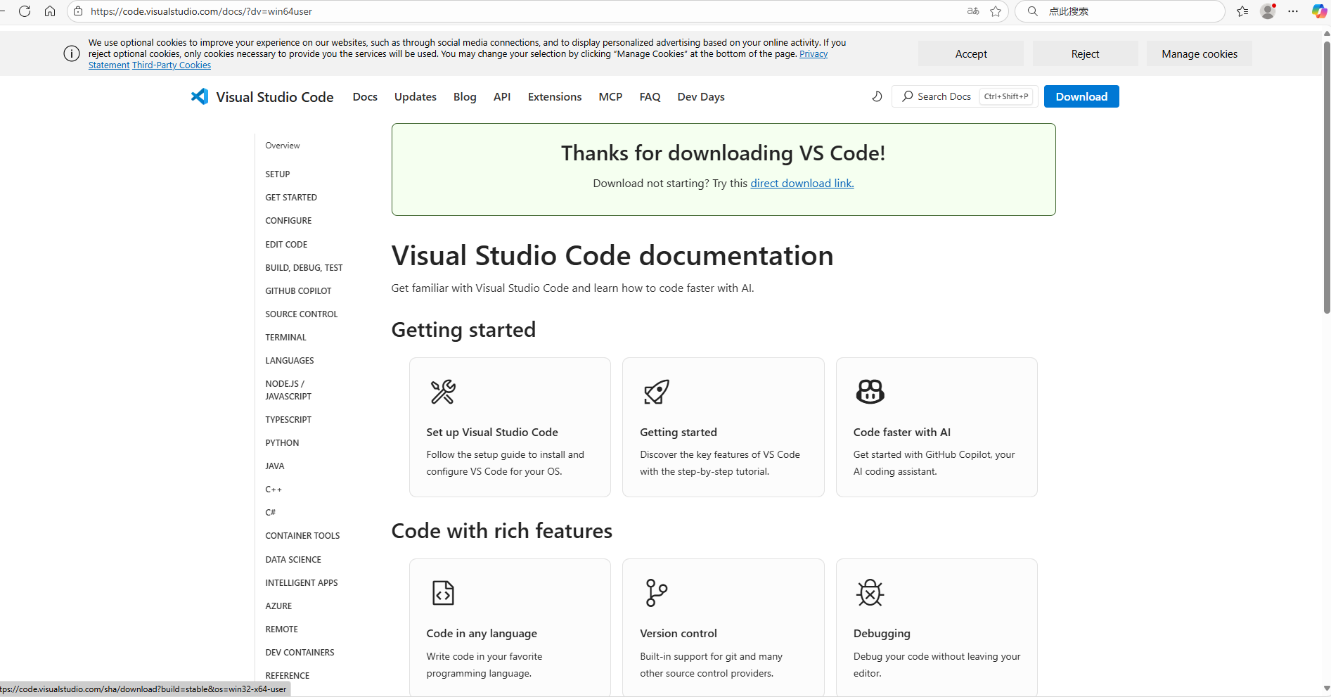Click the rocket Getting started icon
1331x697 pixels.
click(657, 392)
